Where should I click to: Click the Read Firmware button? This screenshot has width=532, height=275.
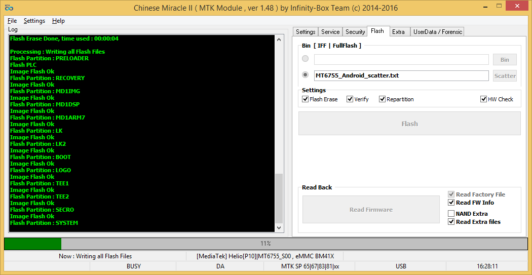(x=371, y=209)
